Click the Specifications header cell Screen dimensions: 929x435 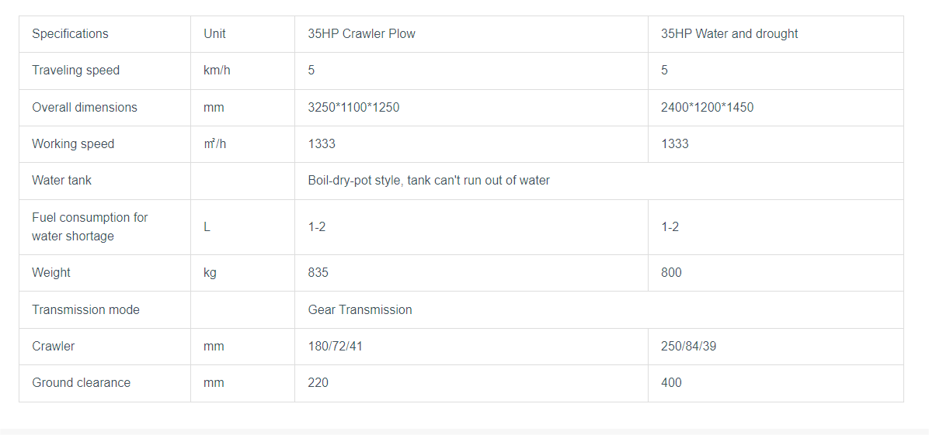point(70,34)
